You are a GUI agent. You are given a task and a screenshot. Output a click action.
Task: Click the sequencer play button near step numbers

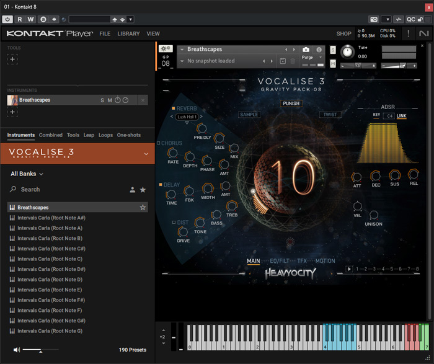(x=350, y=269)
